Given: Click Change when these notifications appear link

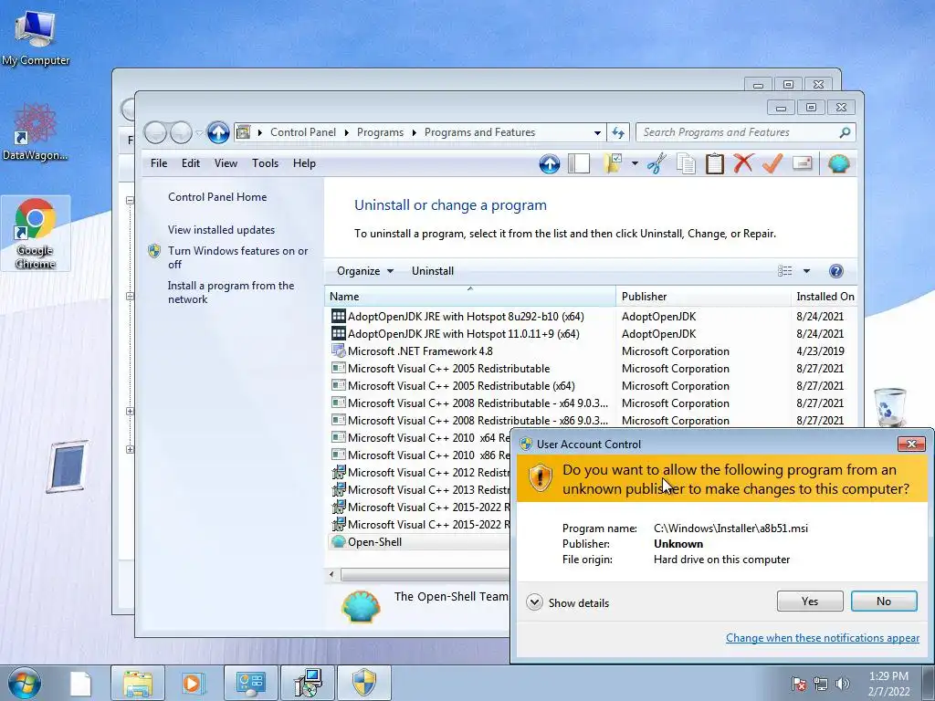Looking at the screenshot, I should [823, 638].
